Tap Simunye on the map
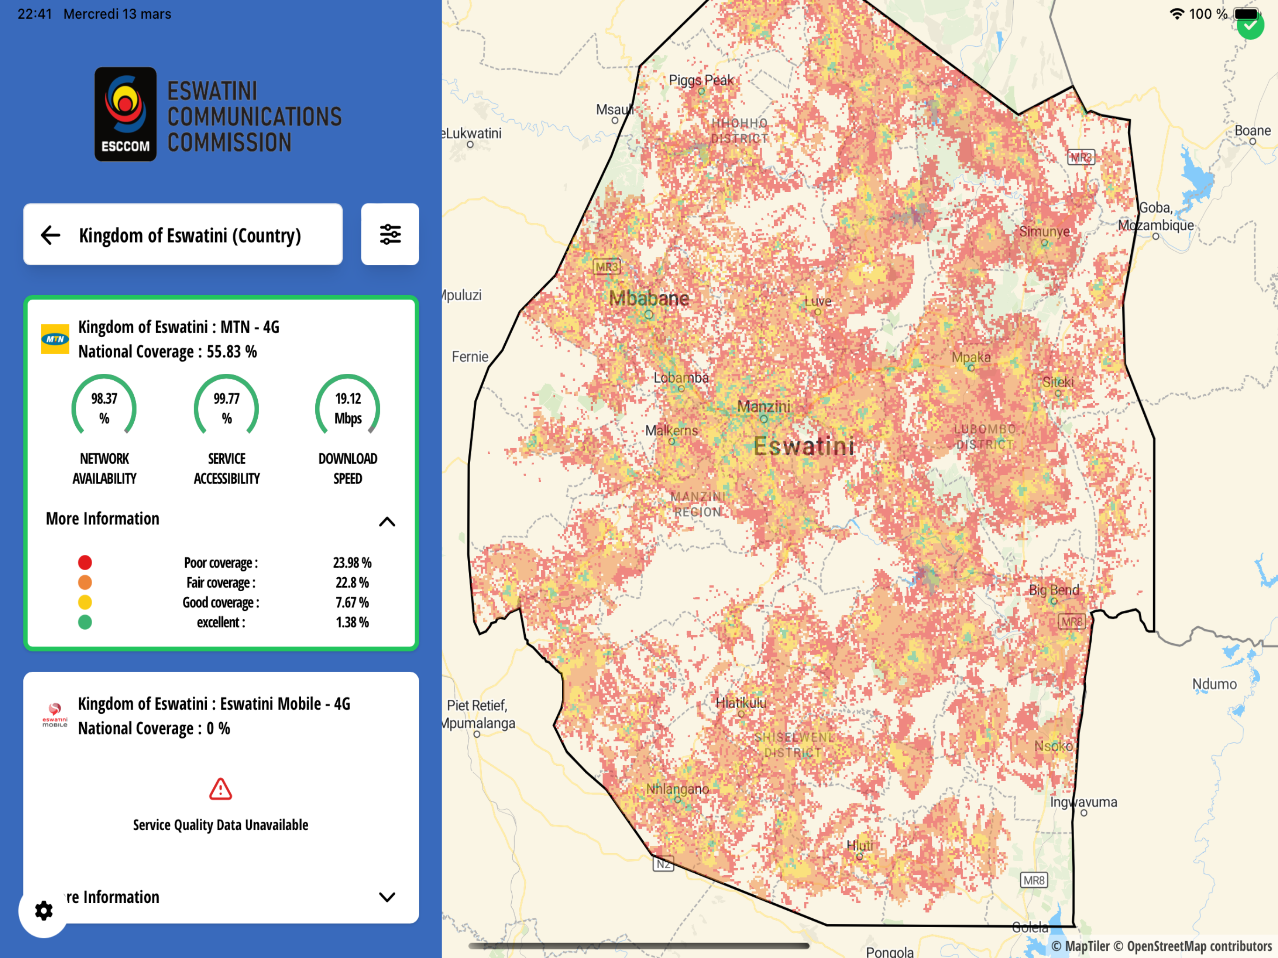The image size is (1278, 958). click(1044, 232)
